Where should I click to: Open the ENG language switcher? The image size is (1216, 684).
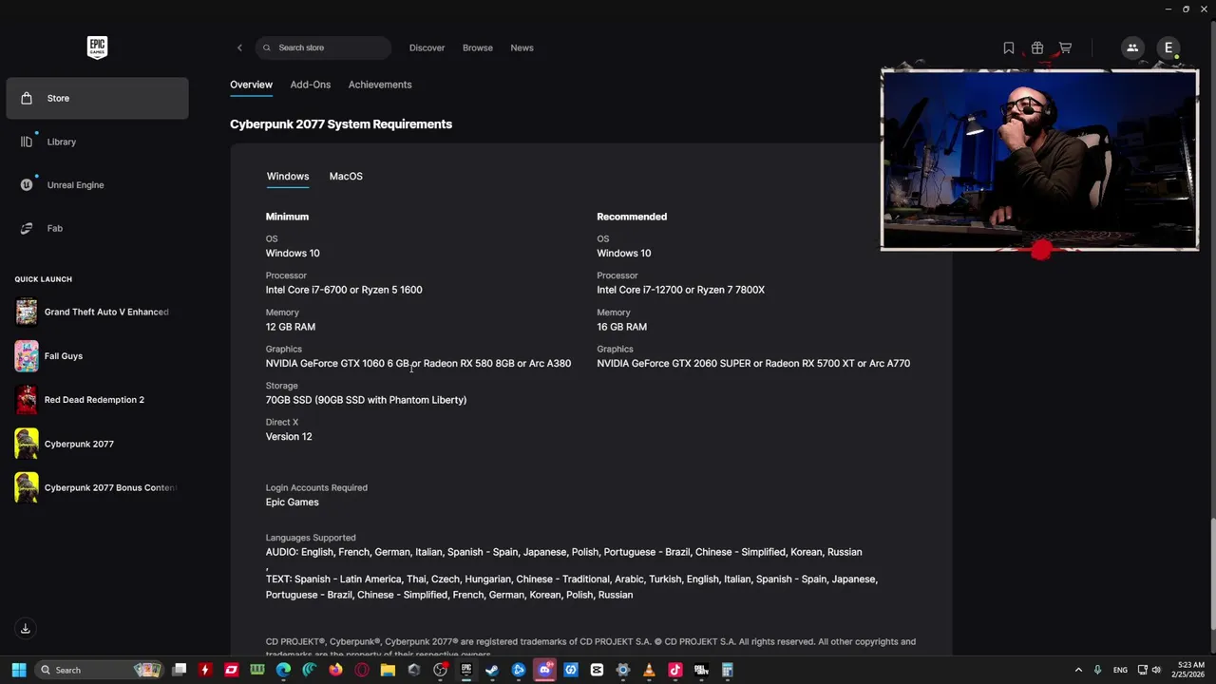tap(1120, 670)
